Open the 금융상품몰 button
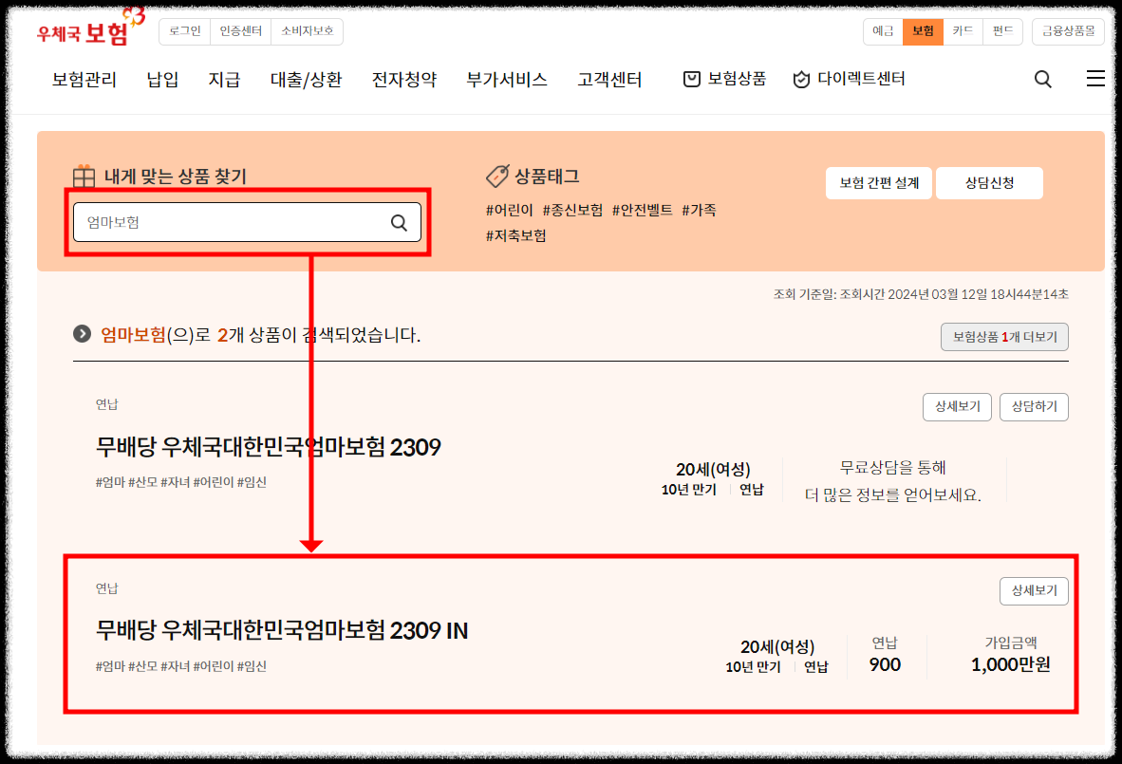 point(1068,31)
